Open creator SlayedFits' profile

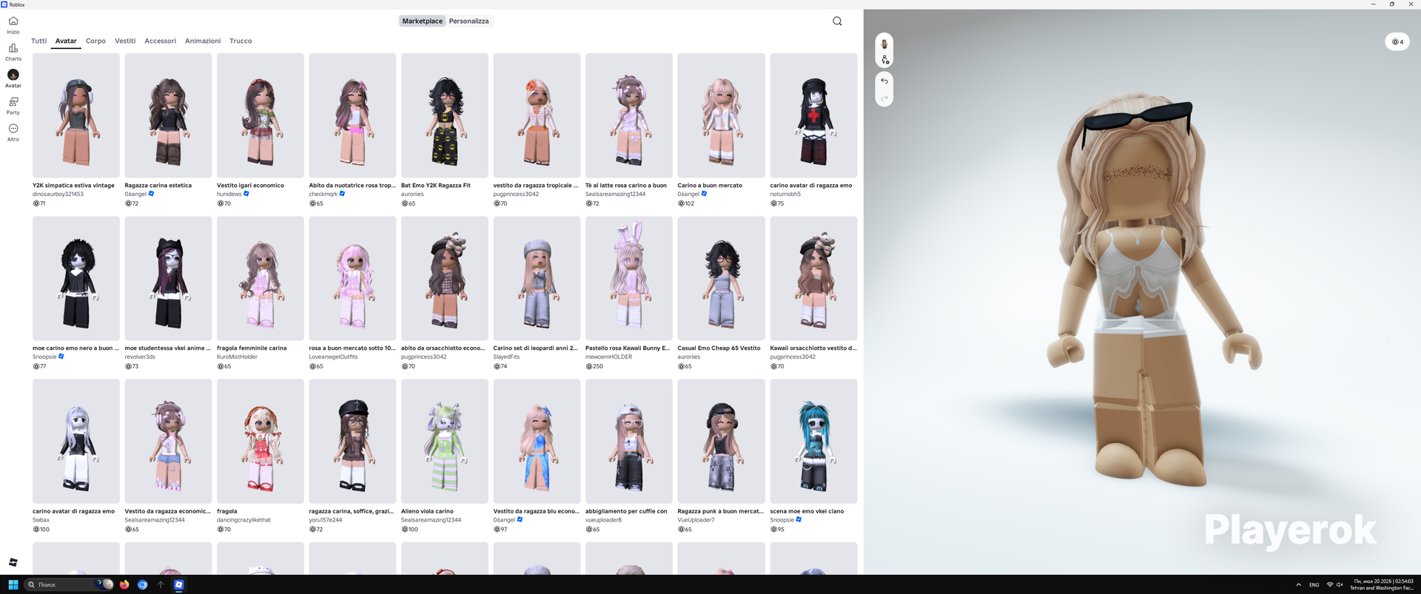[507, 357]
